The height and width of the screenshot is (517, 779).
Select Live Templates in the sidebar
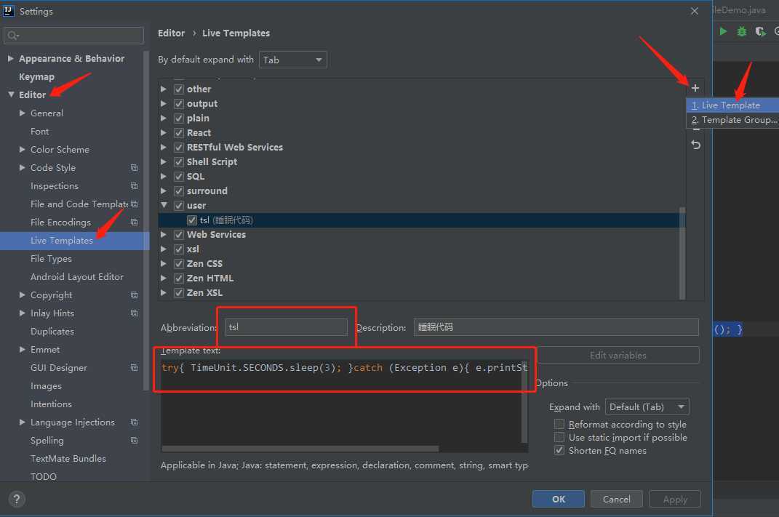coord(74,241)
